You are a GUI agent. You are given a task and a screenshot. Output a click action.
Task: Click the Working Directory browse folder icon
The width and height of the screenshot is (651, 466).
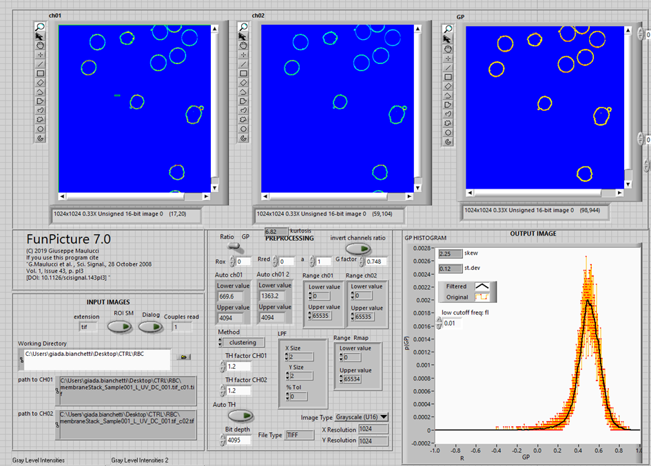tap(184, 357)
